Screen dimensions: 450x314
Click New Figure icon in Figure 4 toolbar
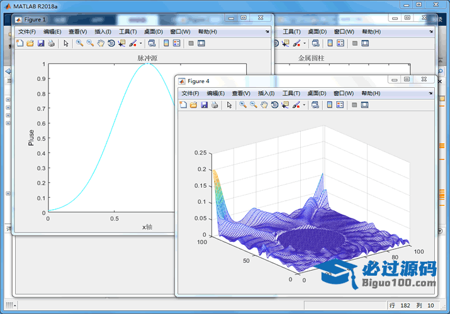coord(183,105)
